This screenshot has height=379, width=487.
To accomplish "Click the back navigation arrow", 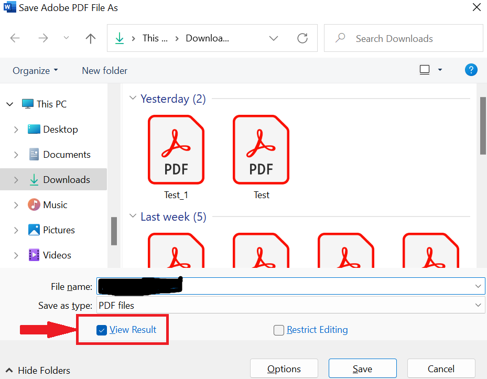I will click(15, 38).
